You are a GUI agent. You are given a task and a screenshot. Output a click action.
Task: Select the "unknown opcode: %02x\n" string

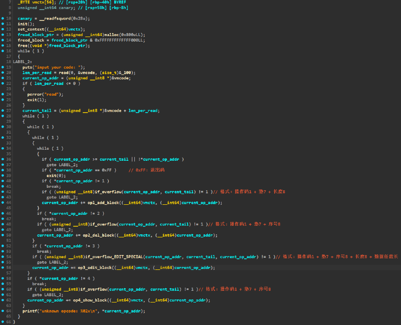[68, 311]
